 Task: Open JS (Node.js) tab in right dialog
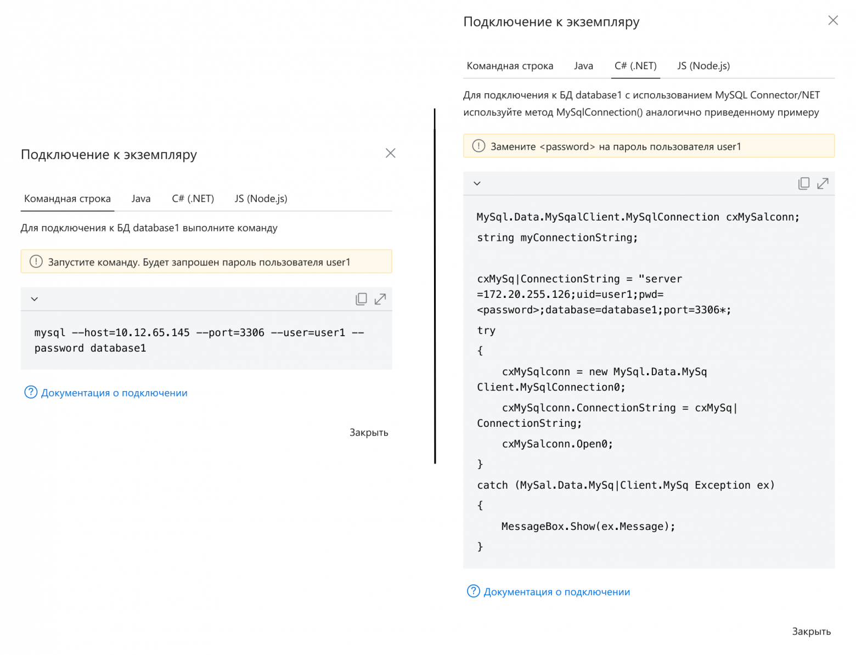pos(703,66)
